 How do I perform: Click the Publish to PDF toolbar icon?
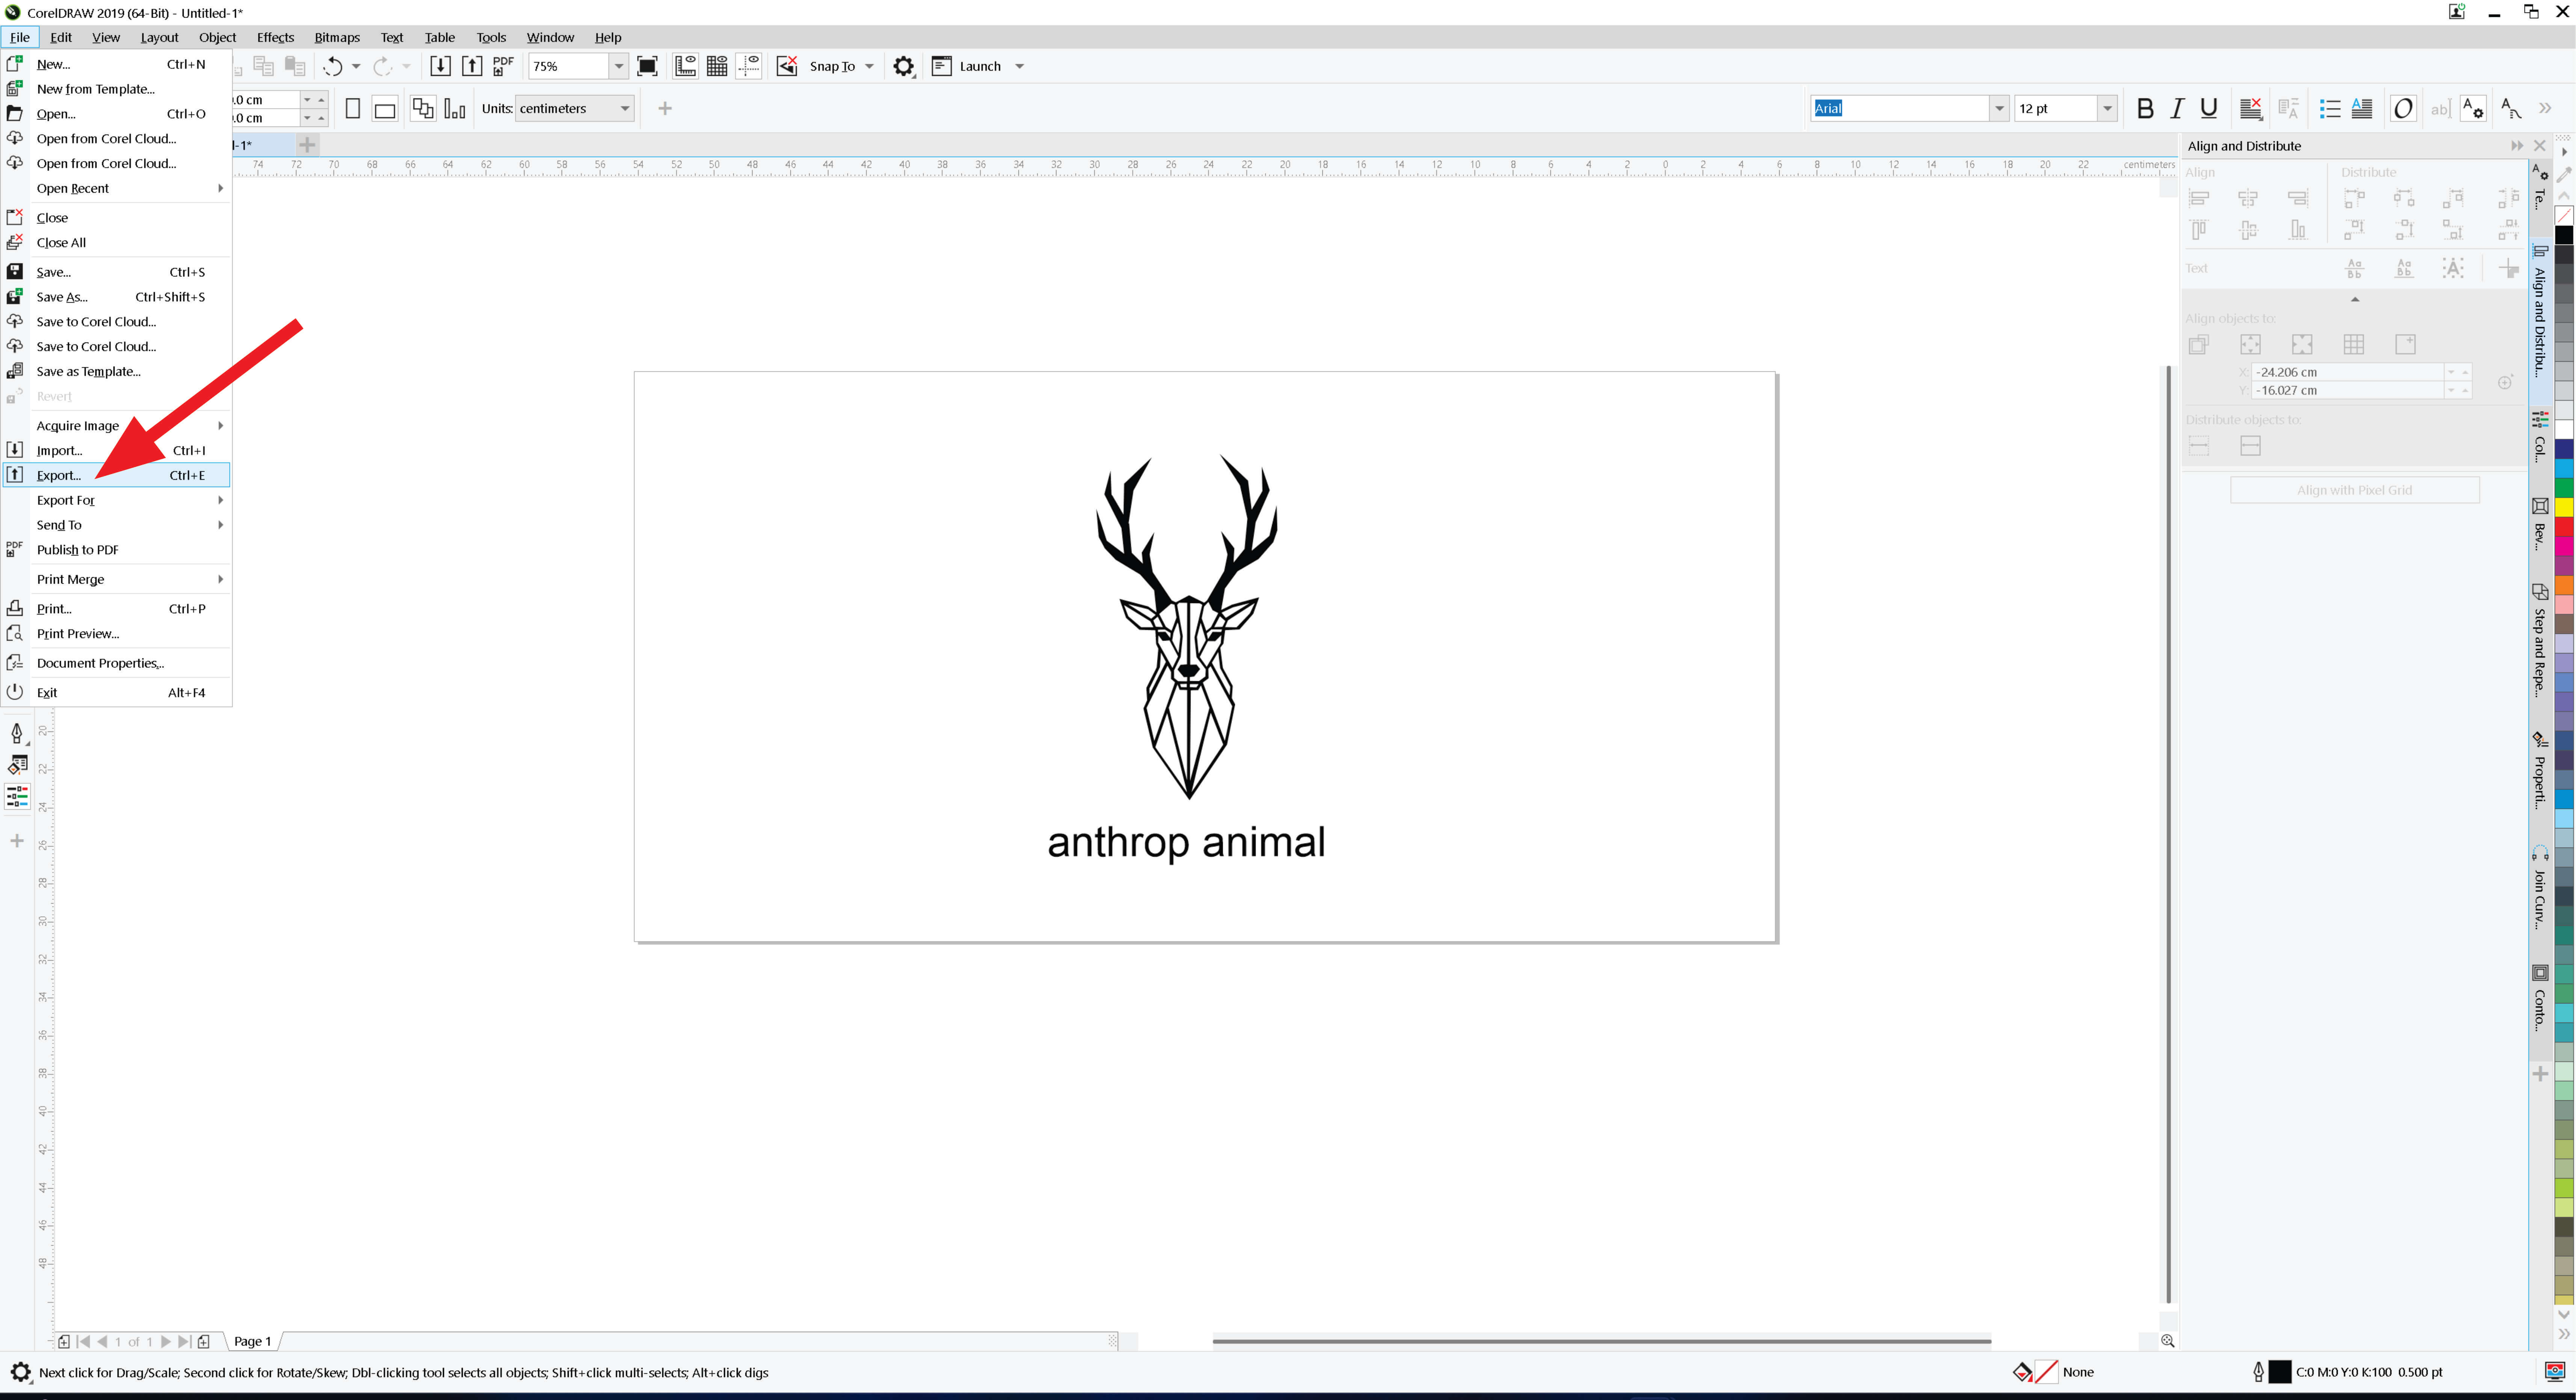point(503,66)
